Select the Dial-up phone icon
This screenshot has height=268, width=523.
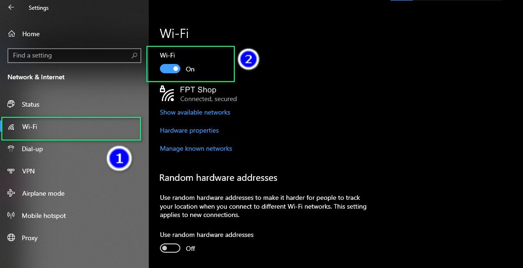[x=11, y=148]
